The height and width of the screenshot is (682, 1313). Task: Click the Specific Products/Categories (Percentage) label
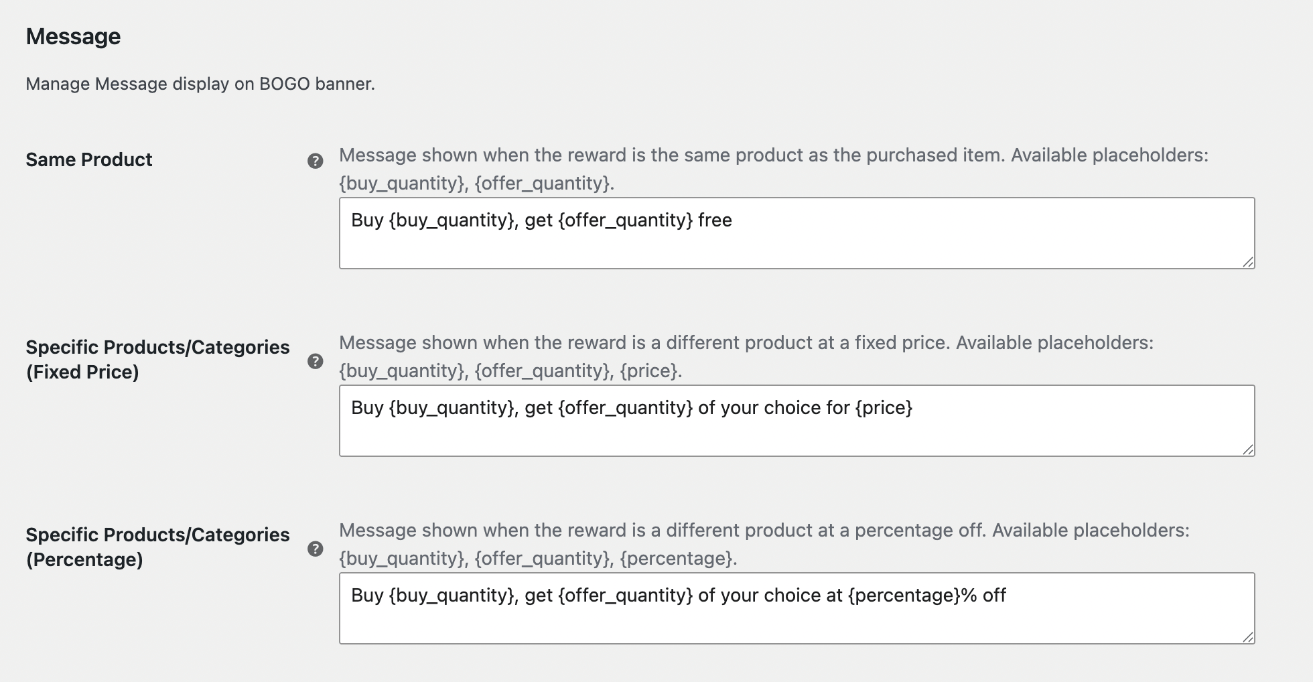pyautogui.click(x=157, y=547)
